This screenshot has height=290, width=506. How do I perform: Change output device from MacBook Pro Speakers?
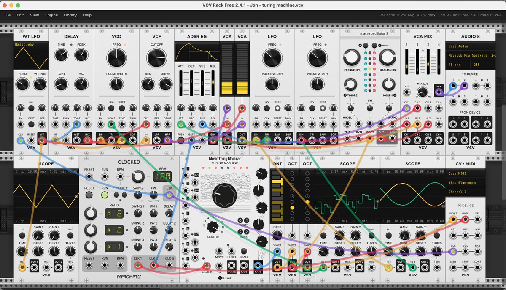tap(470, 55)
